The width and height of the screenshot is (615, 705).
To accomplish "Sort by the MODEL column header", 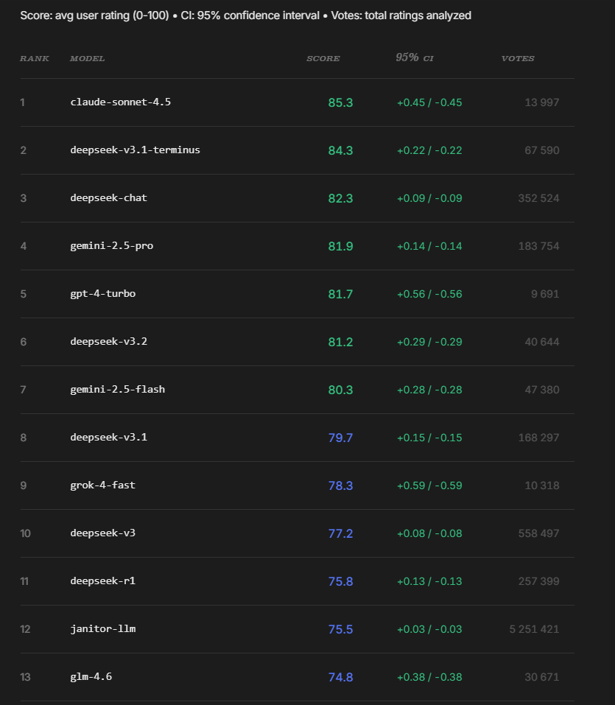I will coord(88,59).
